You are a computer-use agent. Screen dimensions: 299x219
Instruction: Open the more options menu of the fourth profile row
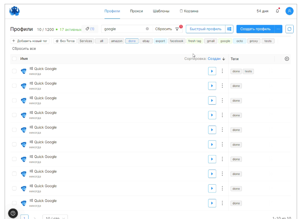tap(222, 115)
